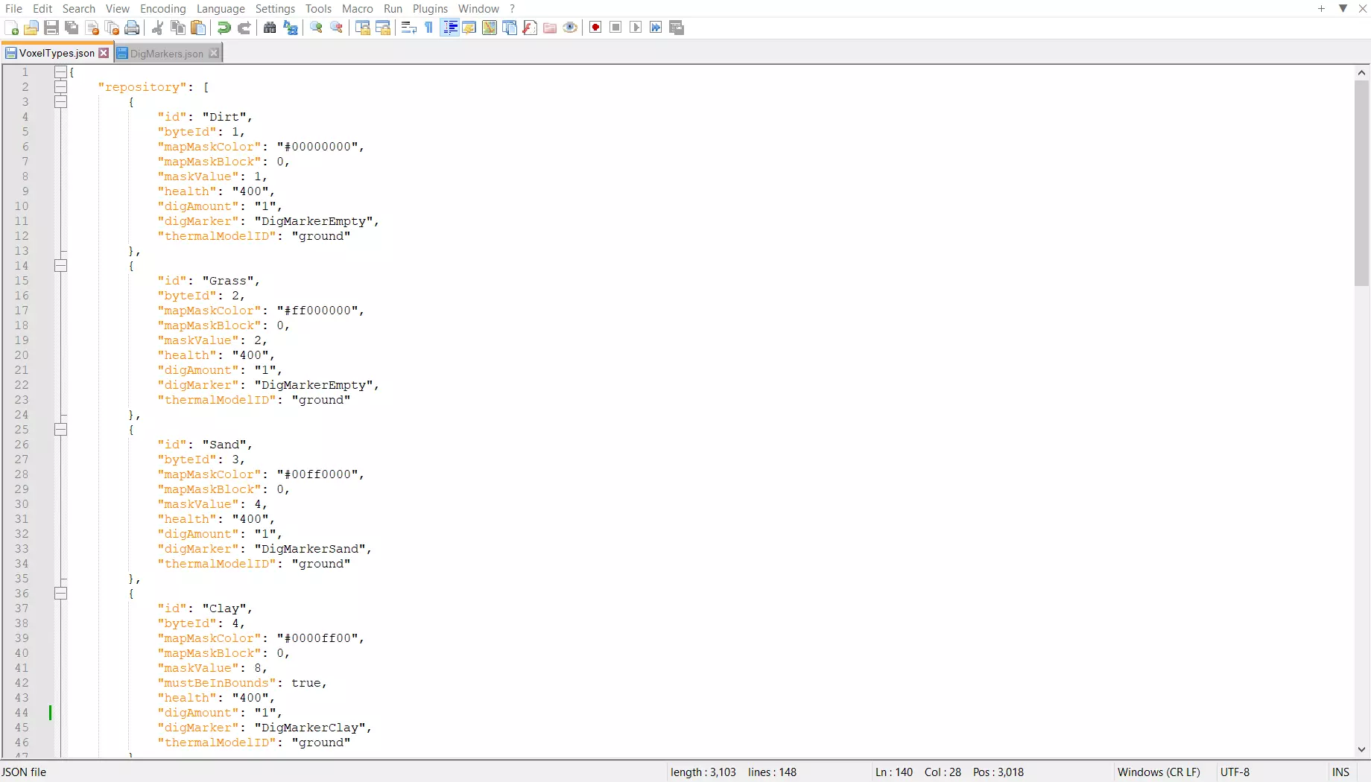Collapse the Dirt block fold at line 3
The height and width of the screenshot is (782, 1371).
click(x=60, y=102)
